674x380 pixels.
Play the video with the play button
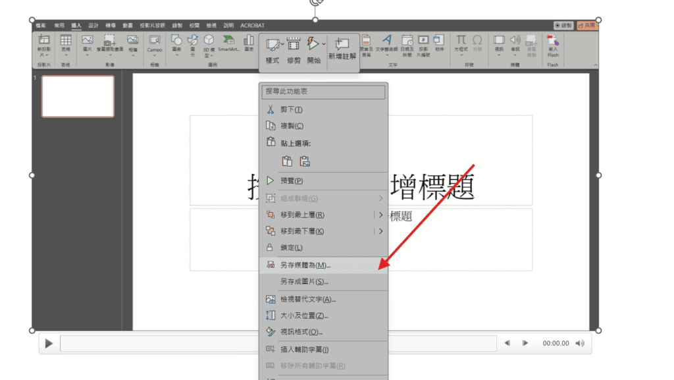[x=49, y=343]
